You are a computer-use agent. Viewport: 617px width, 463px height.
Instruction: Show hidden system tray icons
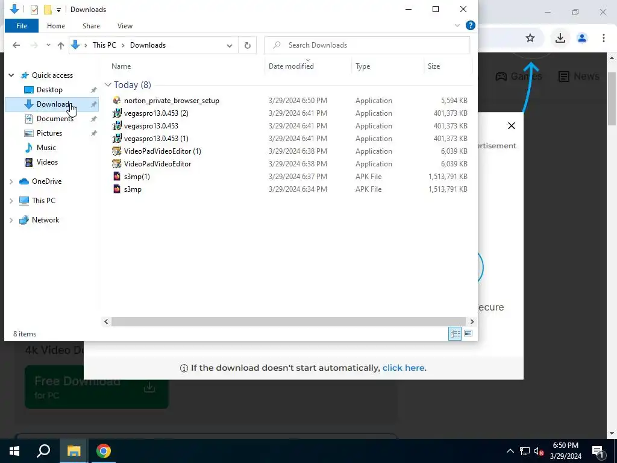510,451
